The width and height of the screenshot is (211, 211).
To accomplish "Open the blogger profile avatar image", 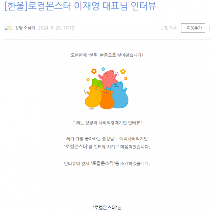I will (8, 28).
